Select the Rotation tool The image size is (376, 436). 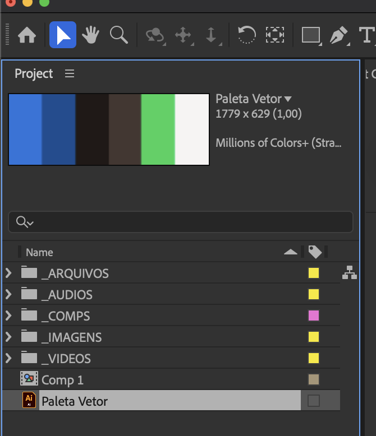pyautogui.click(x=246, y=35)
